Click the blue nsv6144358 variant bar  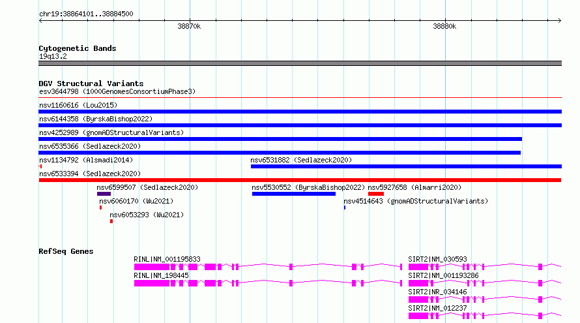tap(300, 125)
